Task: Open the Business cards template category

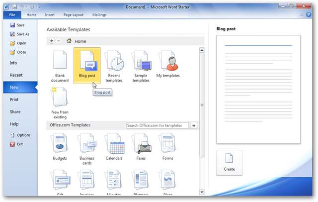Action: [87, 144]
